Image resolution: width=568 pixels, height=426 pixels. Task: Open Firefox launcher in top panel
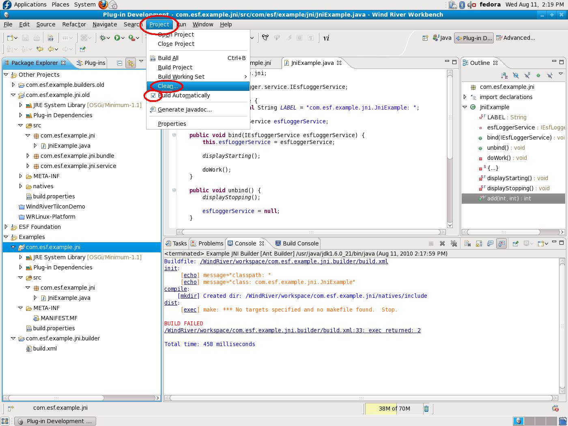pyautogui.click(x=103, y=4)
